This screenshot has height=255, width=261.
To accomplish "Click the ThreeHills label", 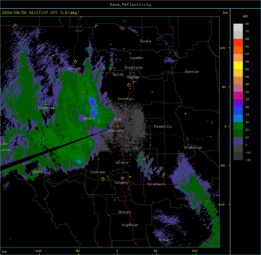I will click(163, 127).
